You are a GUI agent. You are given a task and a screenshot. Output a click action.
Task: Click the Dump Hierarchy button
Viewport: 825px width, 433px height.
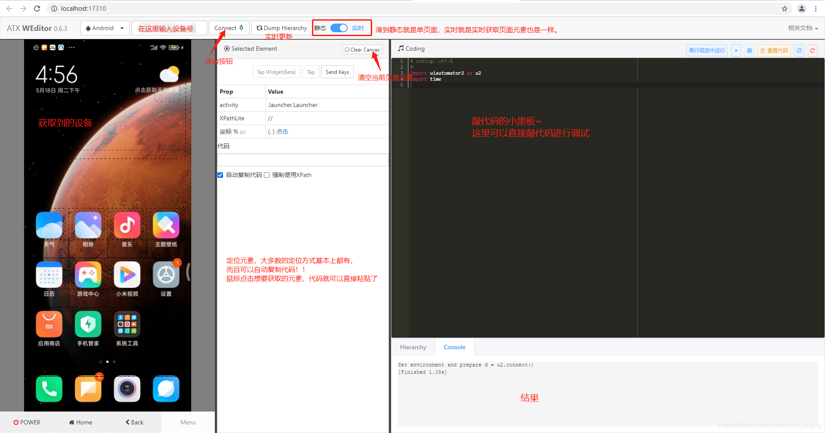(281, 28)
